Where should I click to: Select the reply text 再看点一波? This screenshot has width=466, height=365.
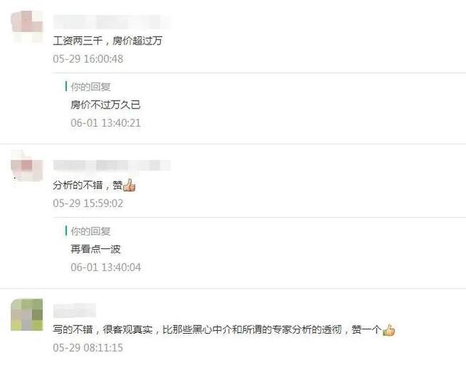point(95,249)
